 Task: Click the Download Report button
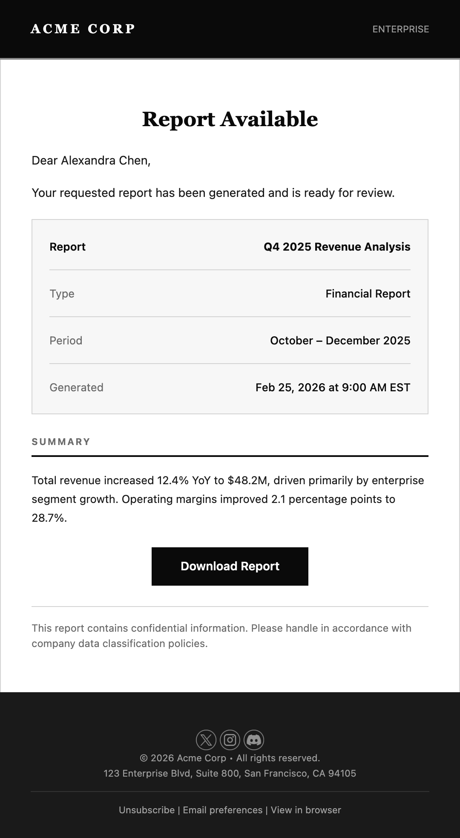coord(230,566)
